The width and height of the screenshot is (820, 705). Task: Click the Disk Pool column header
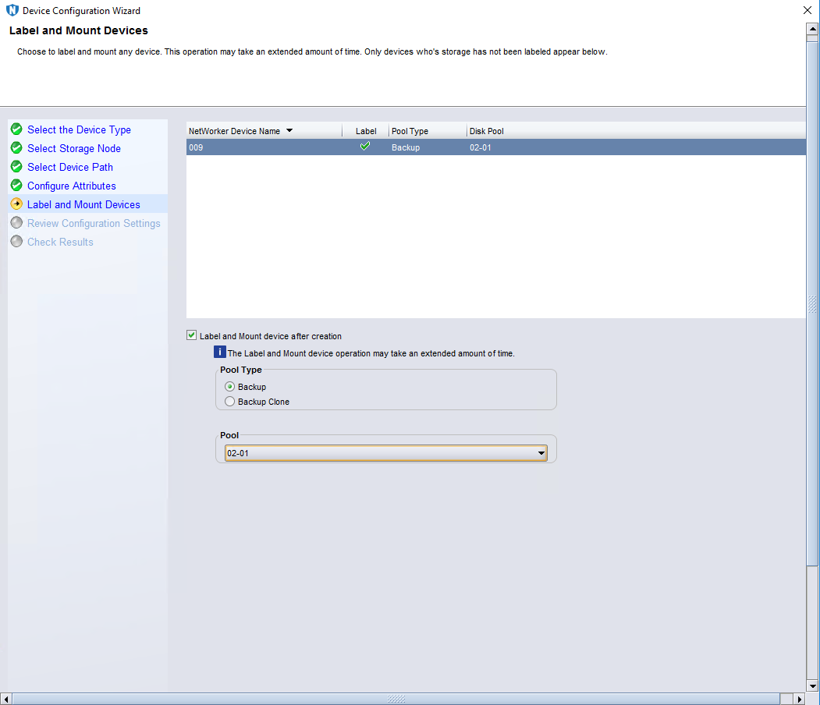[487, 131]
